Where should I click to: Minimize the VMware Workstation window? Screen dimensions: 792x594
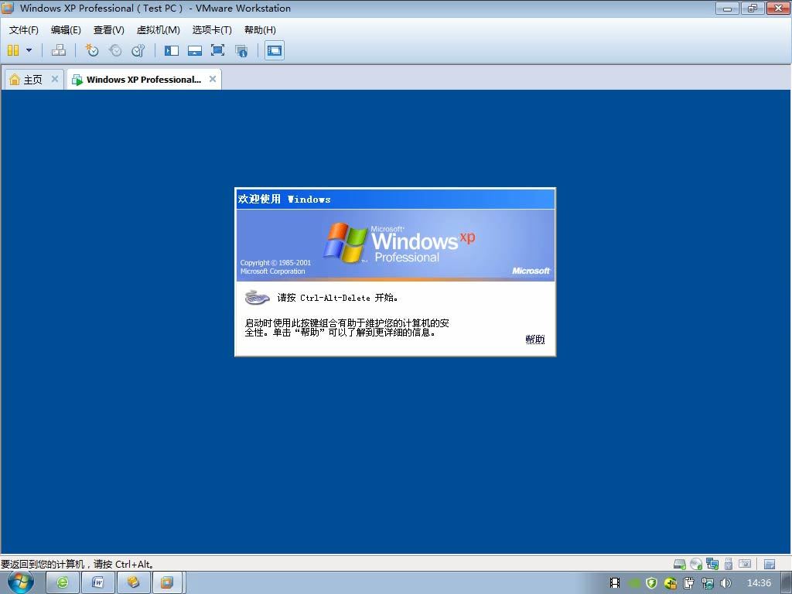pyautogui.click(x=727, y=8)
